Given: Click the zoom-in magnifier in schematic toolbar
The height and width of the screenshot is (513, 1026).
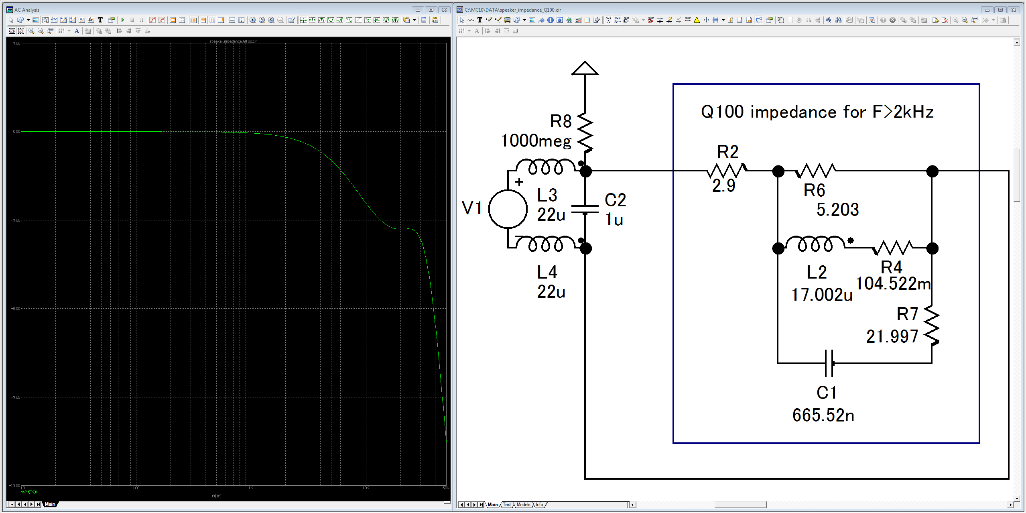Looking at the screenshot, I should pyautogui.click(x=955, y=20).
